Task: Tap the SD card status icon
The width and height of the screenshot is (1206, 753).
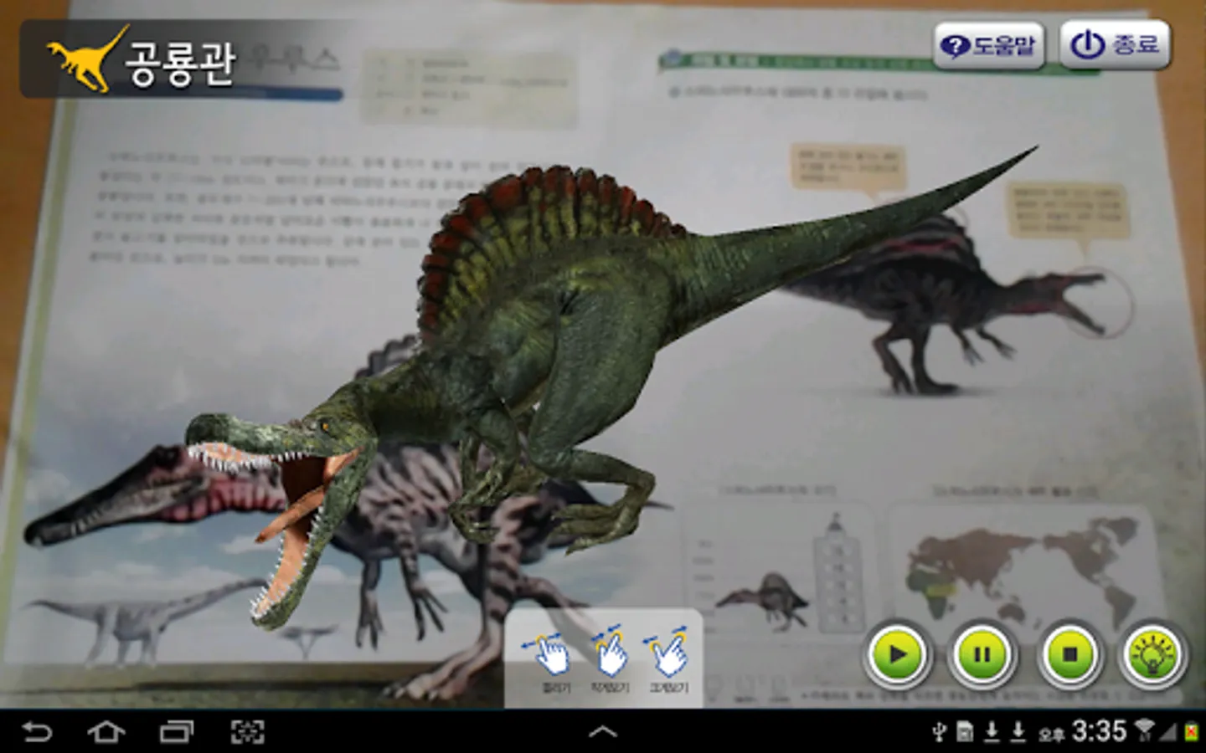Action: pos(965,733)
